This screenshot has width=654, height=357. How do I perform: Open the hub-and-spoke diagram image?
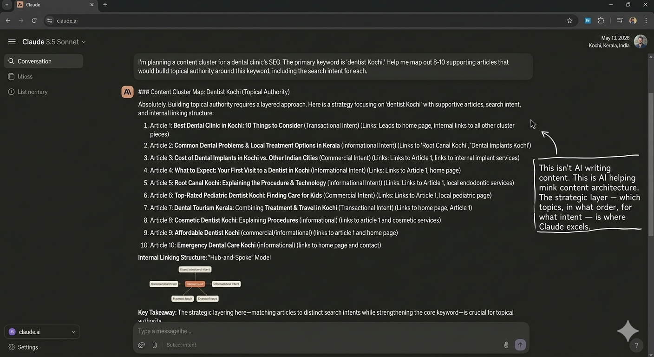195,284
